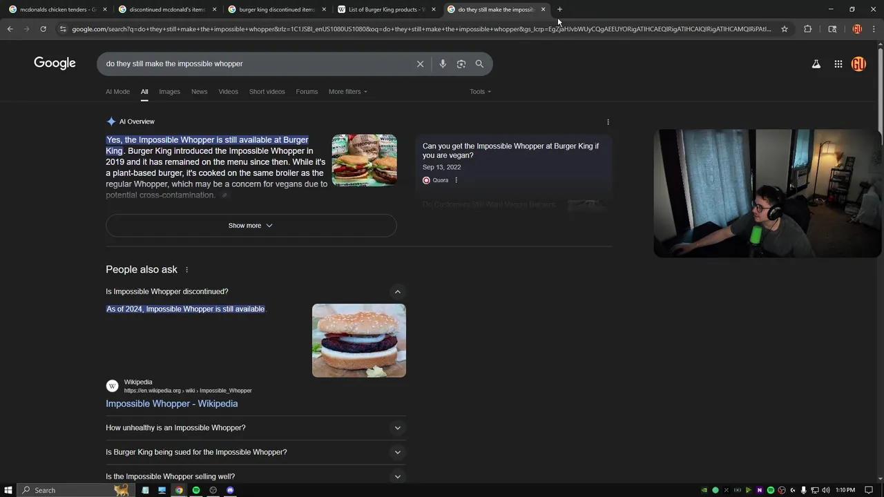Viewport: 884px width, 497px height.
Task: Open Windows Start menu
Action: coord(8,490)
